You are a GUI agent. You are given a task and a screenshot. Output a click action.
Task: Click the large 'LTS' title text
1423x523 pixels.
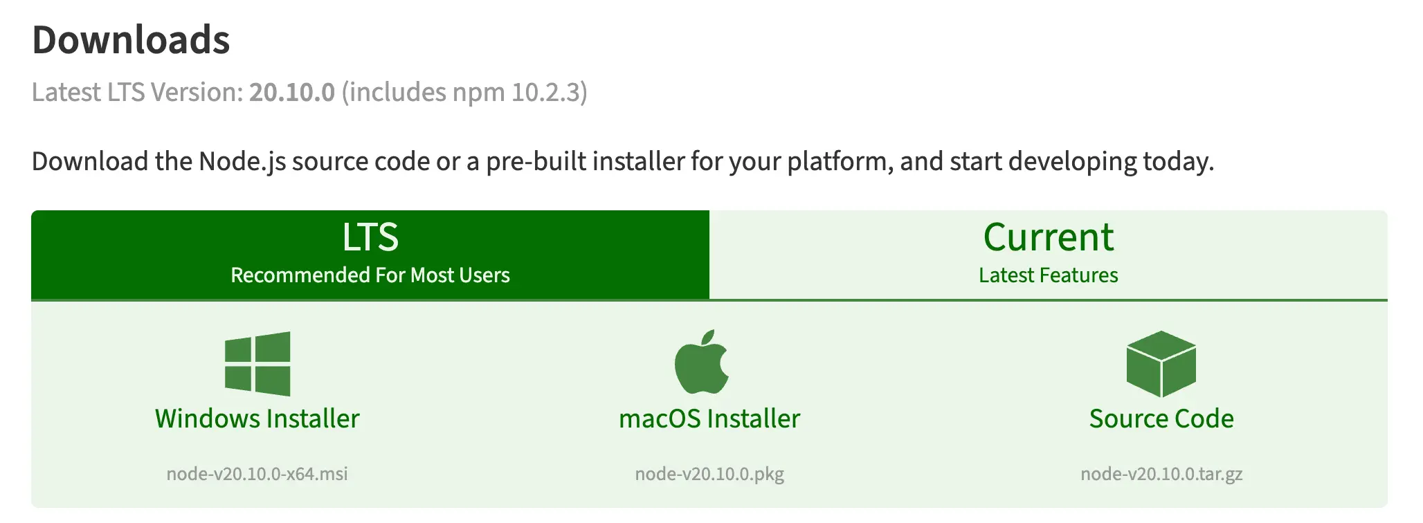(370, 237)
